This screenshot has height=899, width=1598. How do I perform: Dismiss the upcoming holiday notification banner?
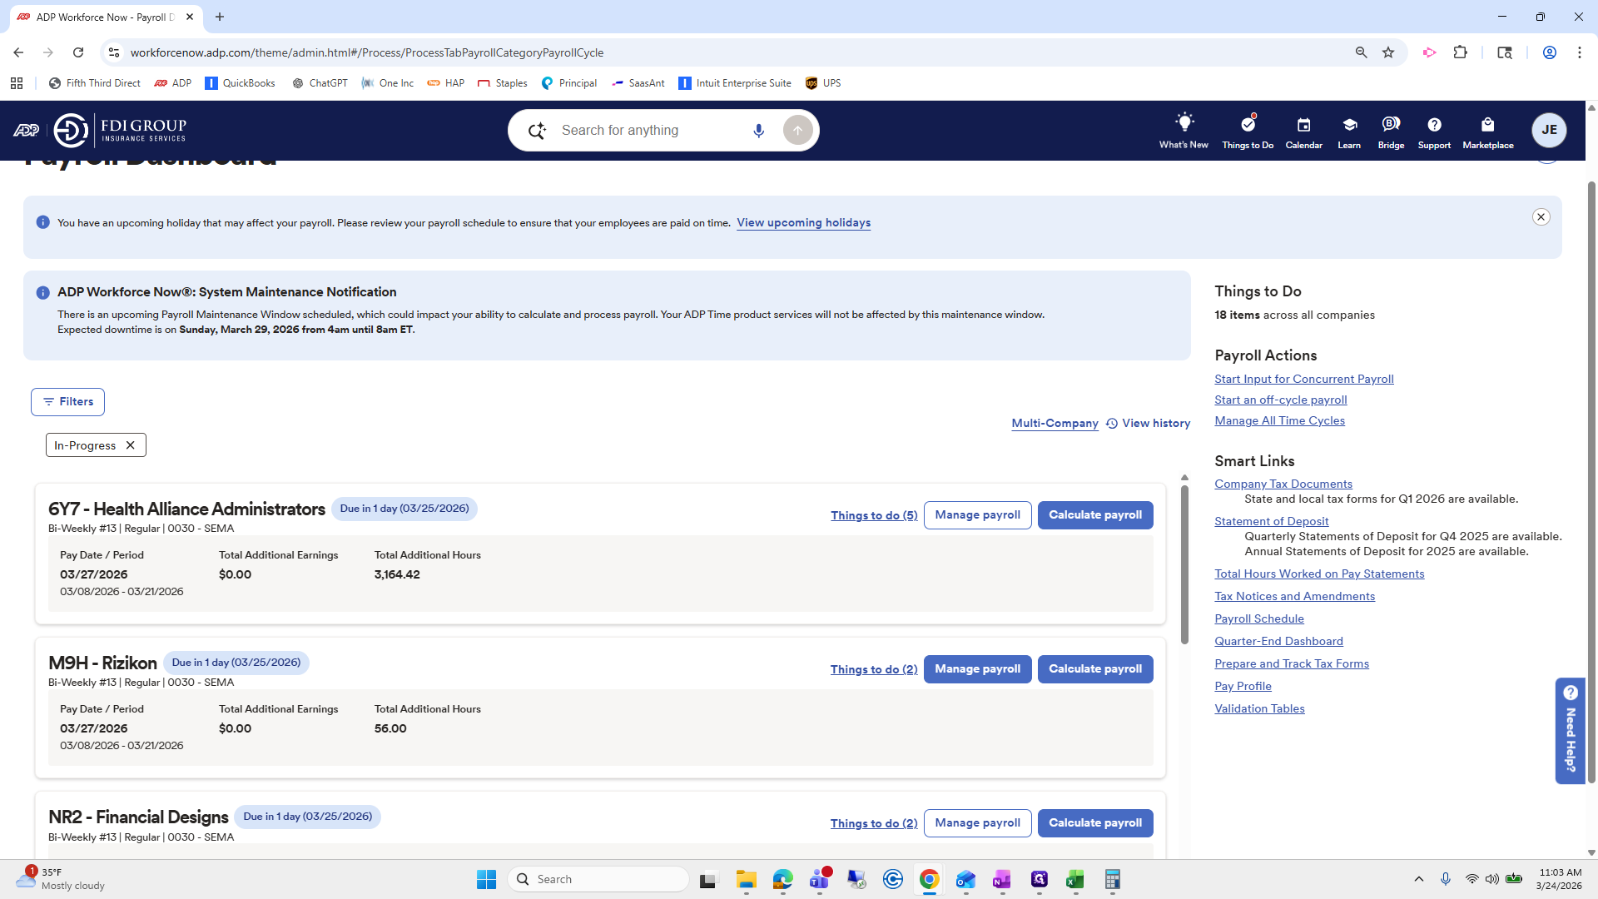(1541, 217)
